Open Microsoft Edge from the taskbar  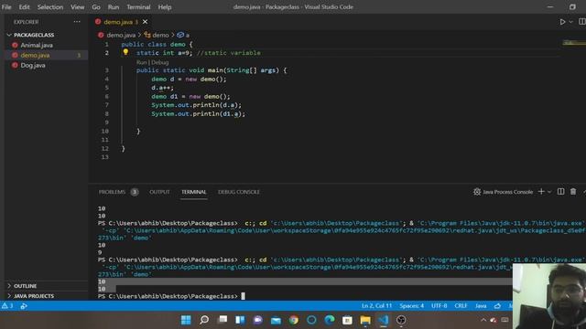coord(330,320)
